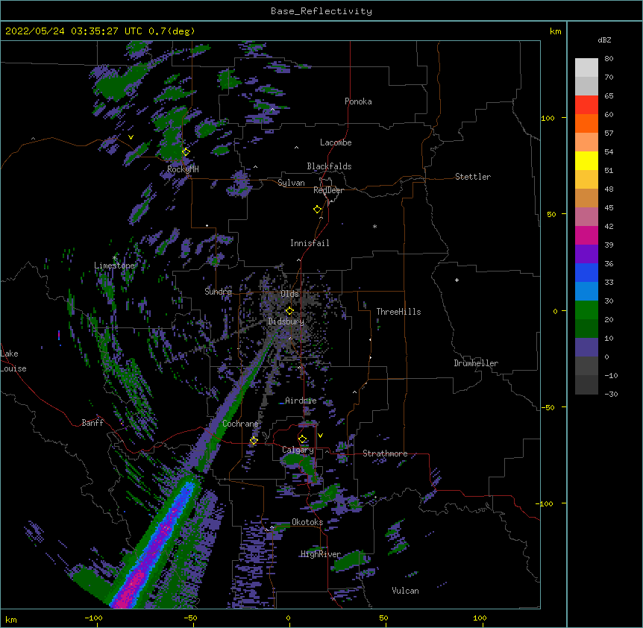Image resolution: width=643 pixels, height=628 pixels.
Task: Click the HighRiver label
Action: [321, 554]
